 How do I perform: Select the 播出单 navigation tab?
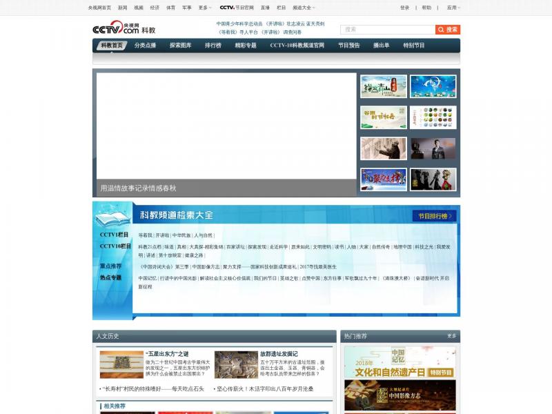(x=382, y=46)
